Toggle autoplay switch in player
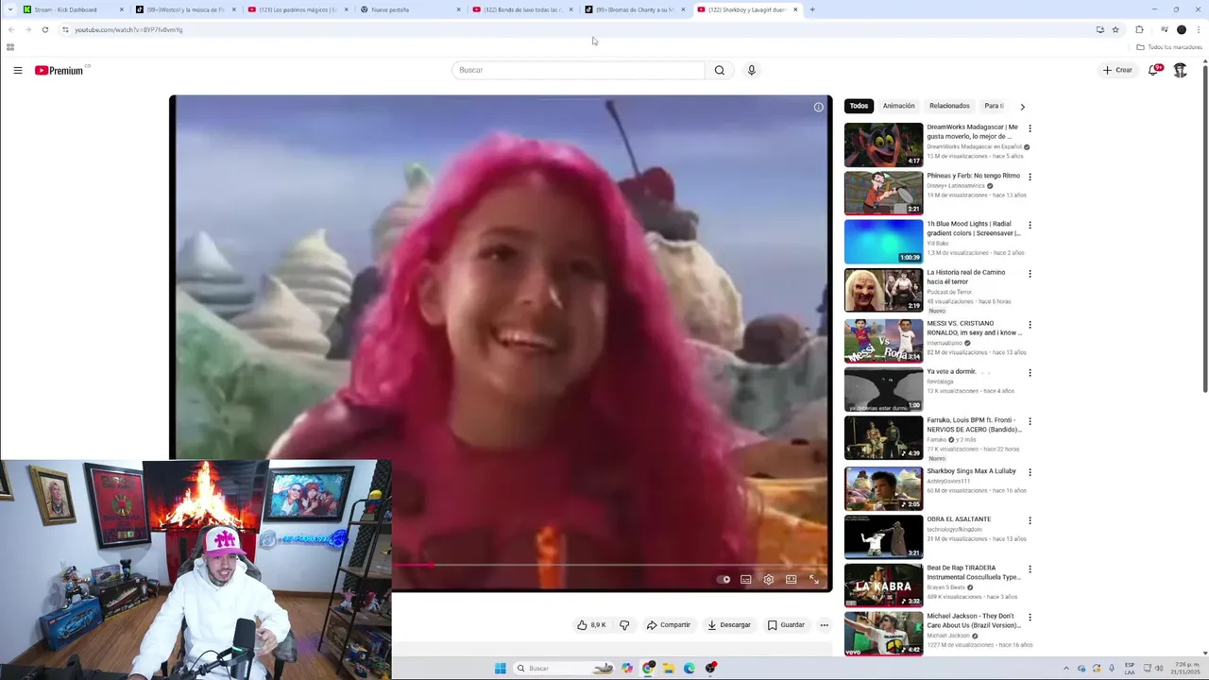The width and height of the screenshot is (1209, 680). 724,580
